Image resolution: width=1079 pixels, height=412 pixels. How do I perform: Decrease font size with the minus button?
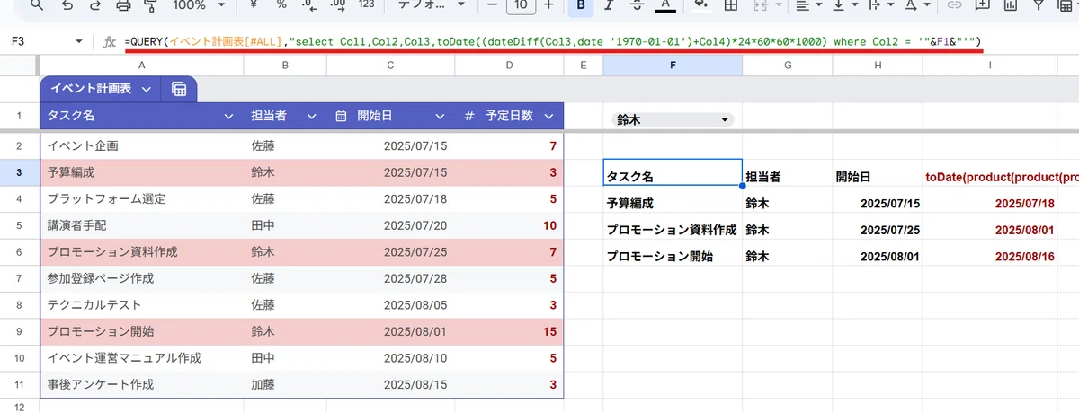[492, 4]
